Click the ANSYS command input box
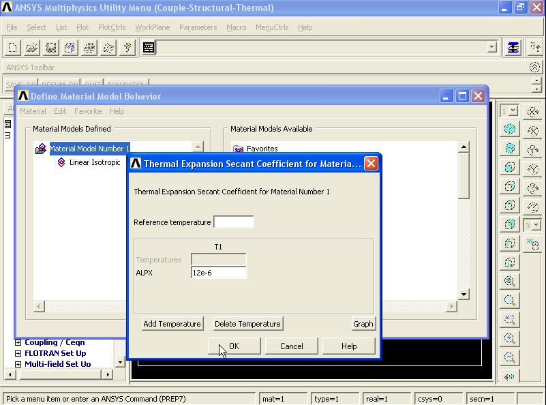The image size is (546, 405). [321, 47]
